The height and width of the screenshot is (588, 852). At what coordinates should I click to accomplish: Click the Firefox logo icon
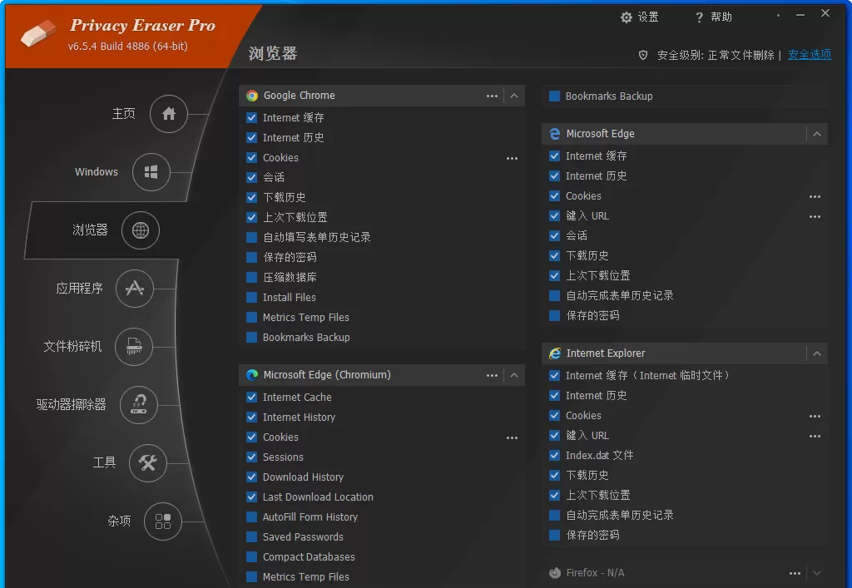pyautogui.click(x=554, y=573)
